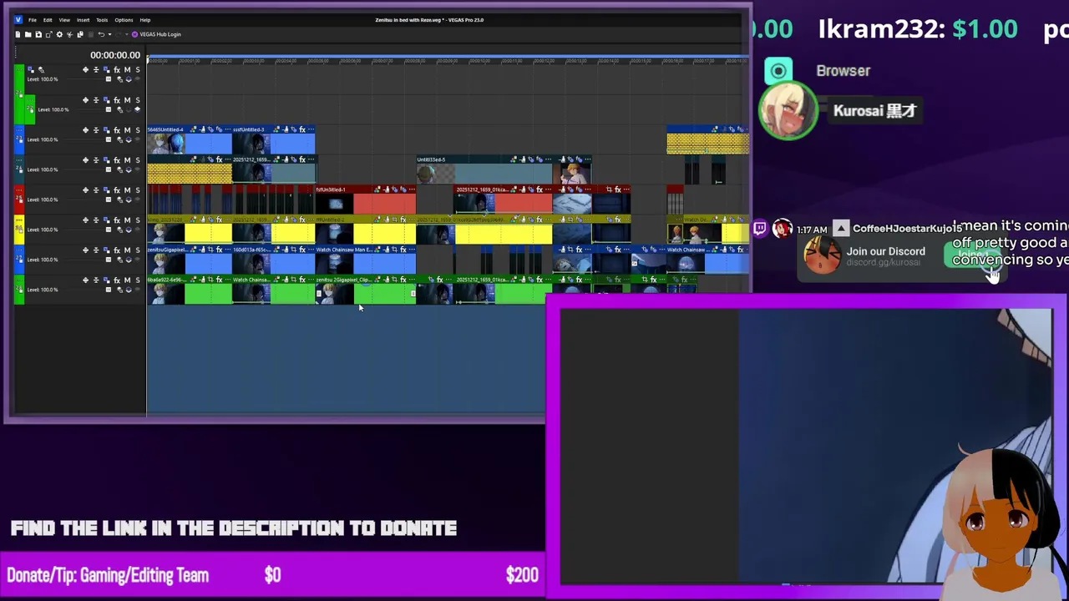Open the Edit menu
The width and height of the screenshot is (1069, 601).
tap(48, 20)
